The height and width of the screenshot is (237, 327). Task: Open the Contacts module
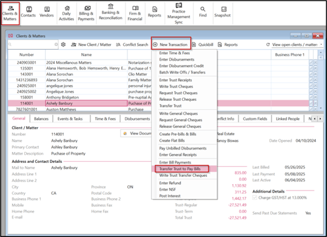(x=28, y=12)
